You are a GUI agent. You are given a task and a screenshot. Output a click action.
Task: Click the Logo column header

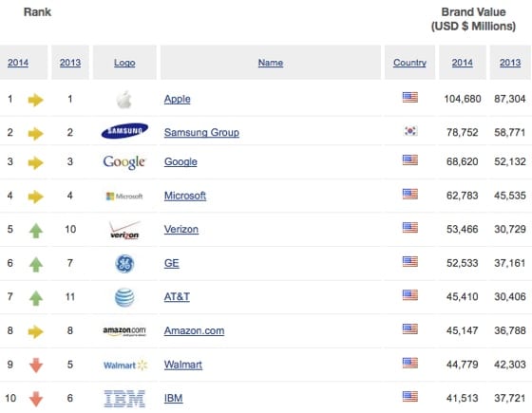tap(124, 63)
